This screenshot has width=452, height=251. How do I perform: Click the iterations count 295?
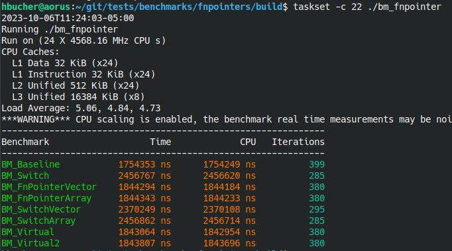point(317,209)
